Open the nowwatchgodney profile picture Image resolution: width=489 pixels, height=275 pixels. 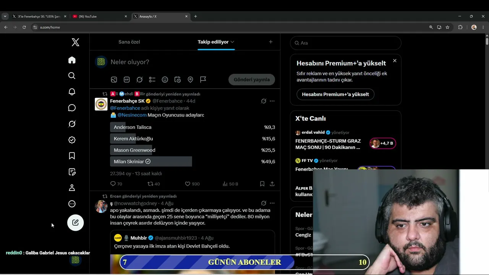pos(101,206)
